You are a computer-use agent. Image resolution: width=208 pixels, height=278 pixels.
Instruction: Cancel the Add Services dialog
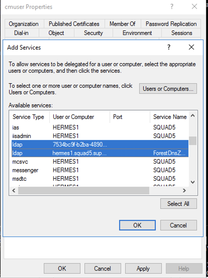tap(178, 225)
